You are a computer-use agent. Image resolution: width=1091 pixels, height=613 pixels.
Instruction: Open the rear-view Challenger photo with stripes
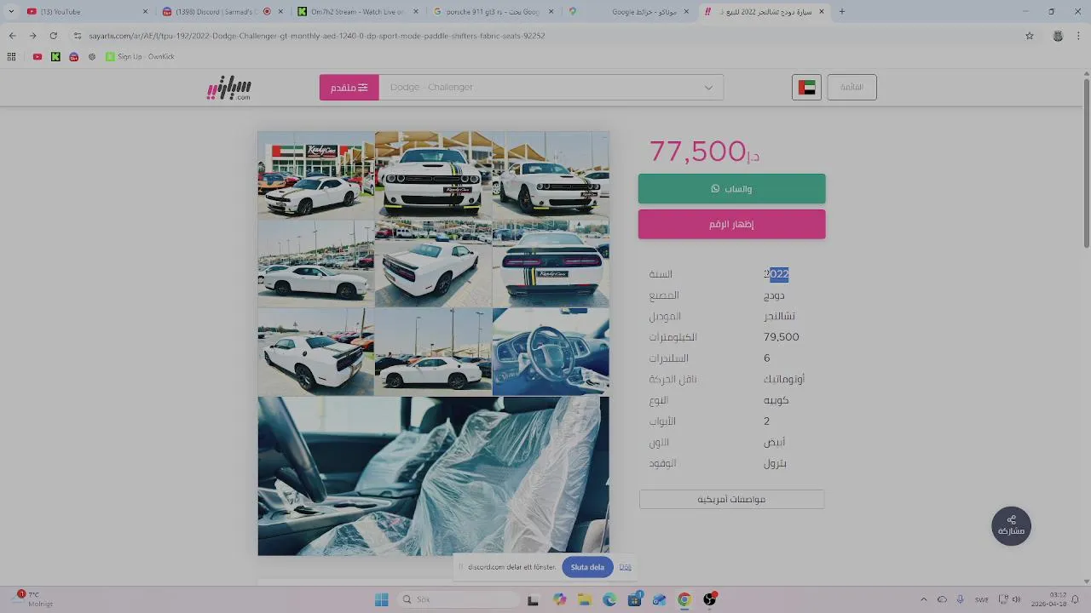point(551,264)
